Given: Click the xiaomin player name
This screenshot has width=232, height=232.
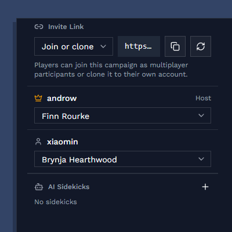Looking at the screenshot, I should (63, 142).
